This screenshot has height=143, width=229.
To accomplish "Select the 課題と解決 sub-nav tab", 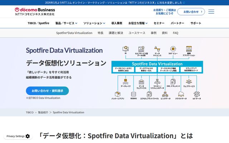I will click(x=116, y=33).
